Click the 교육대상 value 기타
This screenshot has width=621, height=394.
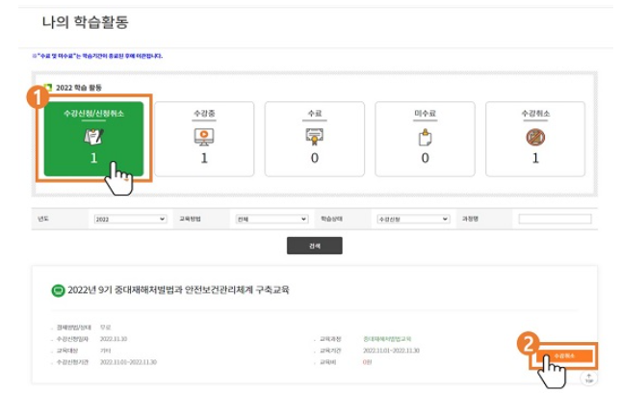pyautogui.click(x=105, y=351)
